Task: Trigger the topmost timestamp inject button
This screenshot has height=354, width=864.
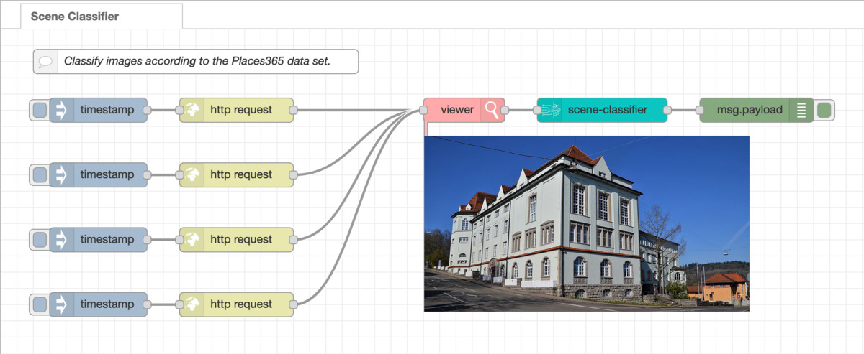Action: click(x=40, y=110)
